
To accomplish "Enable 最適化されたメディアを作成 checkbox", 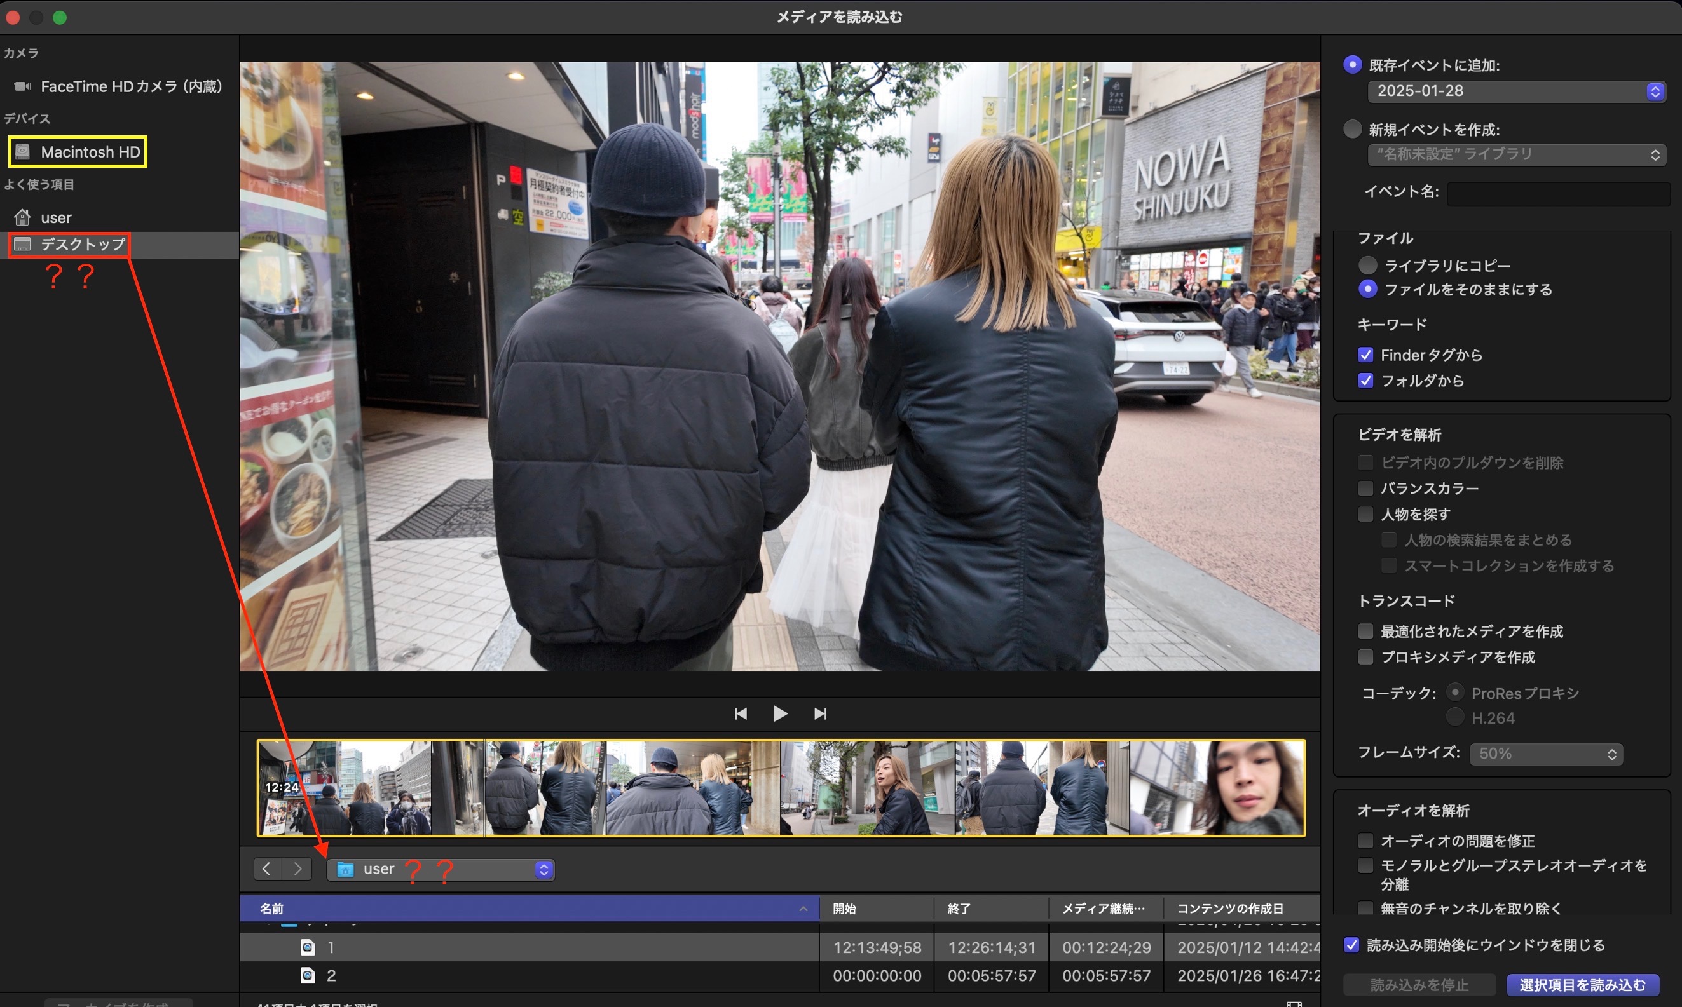I will click(1365, 632).
